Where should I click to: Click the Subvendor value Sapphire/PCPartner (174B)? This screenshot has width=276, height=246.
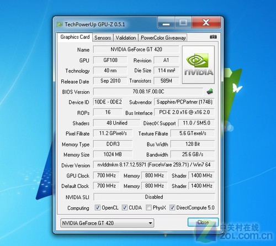point(184,102)
